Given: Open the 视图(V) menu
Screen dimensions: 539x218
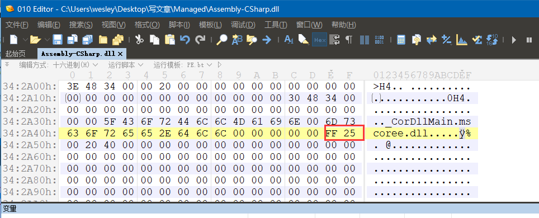Looking at the screenshot, I should 114,25.
